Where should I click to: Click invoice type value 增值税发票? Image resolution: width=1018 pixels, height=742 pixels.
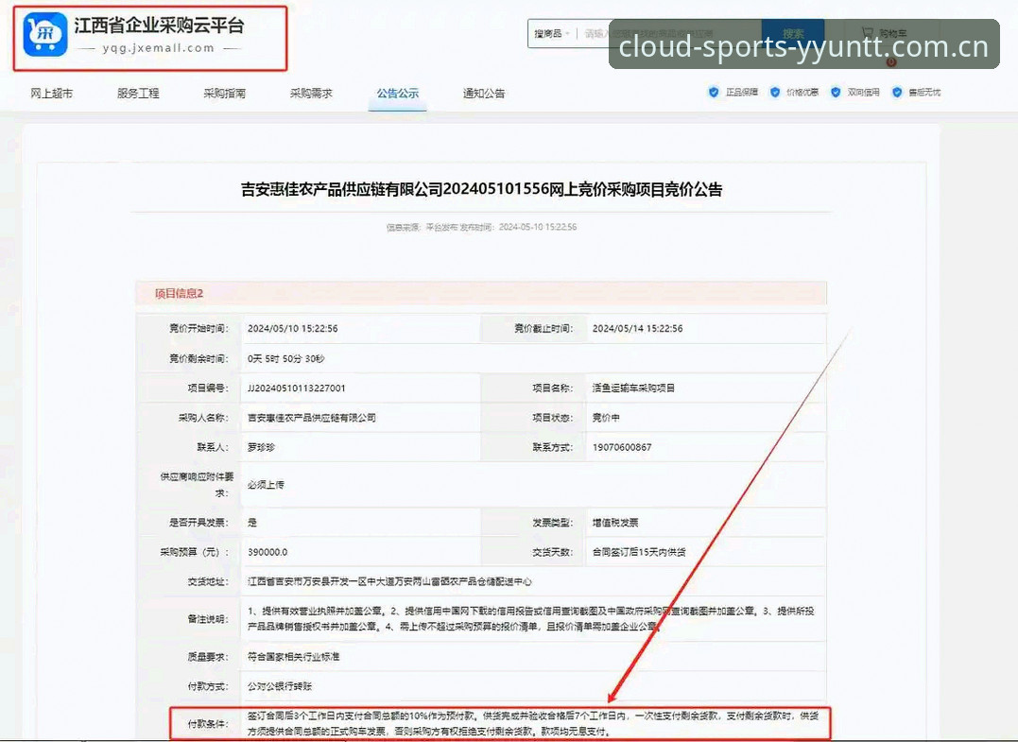[615, 523]
